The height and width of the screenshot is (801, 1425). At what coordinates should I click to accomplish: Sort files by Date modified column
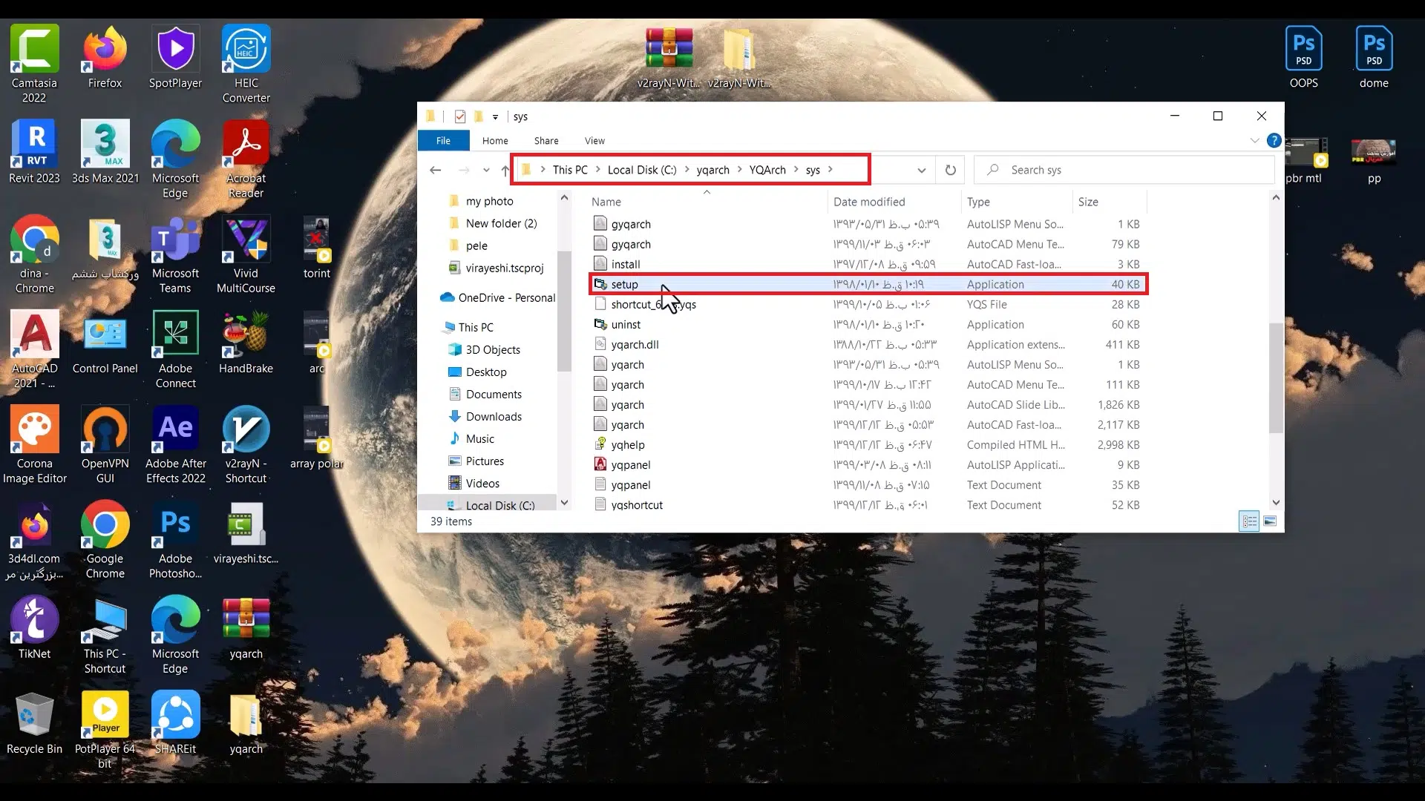pos(868,202)
